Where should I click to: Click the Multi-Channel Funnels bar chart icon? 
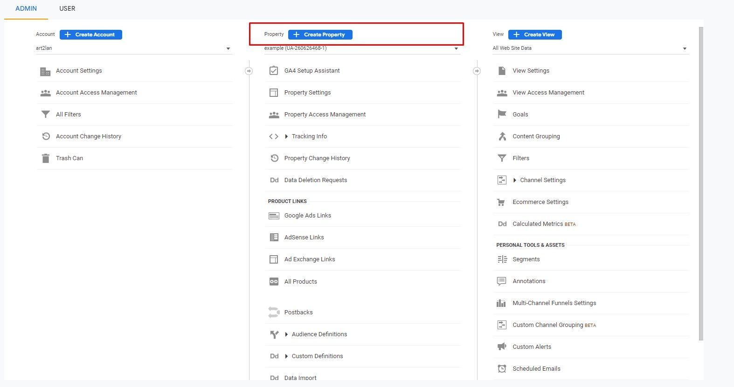(x=501, y=303)
